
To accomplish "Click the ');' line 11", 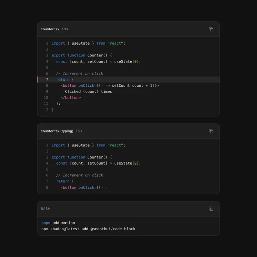I will pos(58,104).
